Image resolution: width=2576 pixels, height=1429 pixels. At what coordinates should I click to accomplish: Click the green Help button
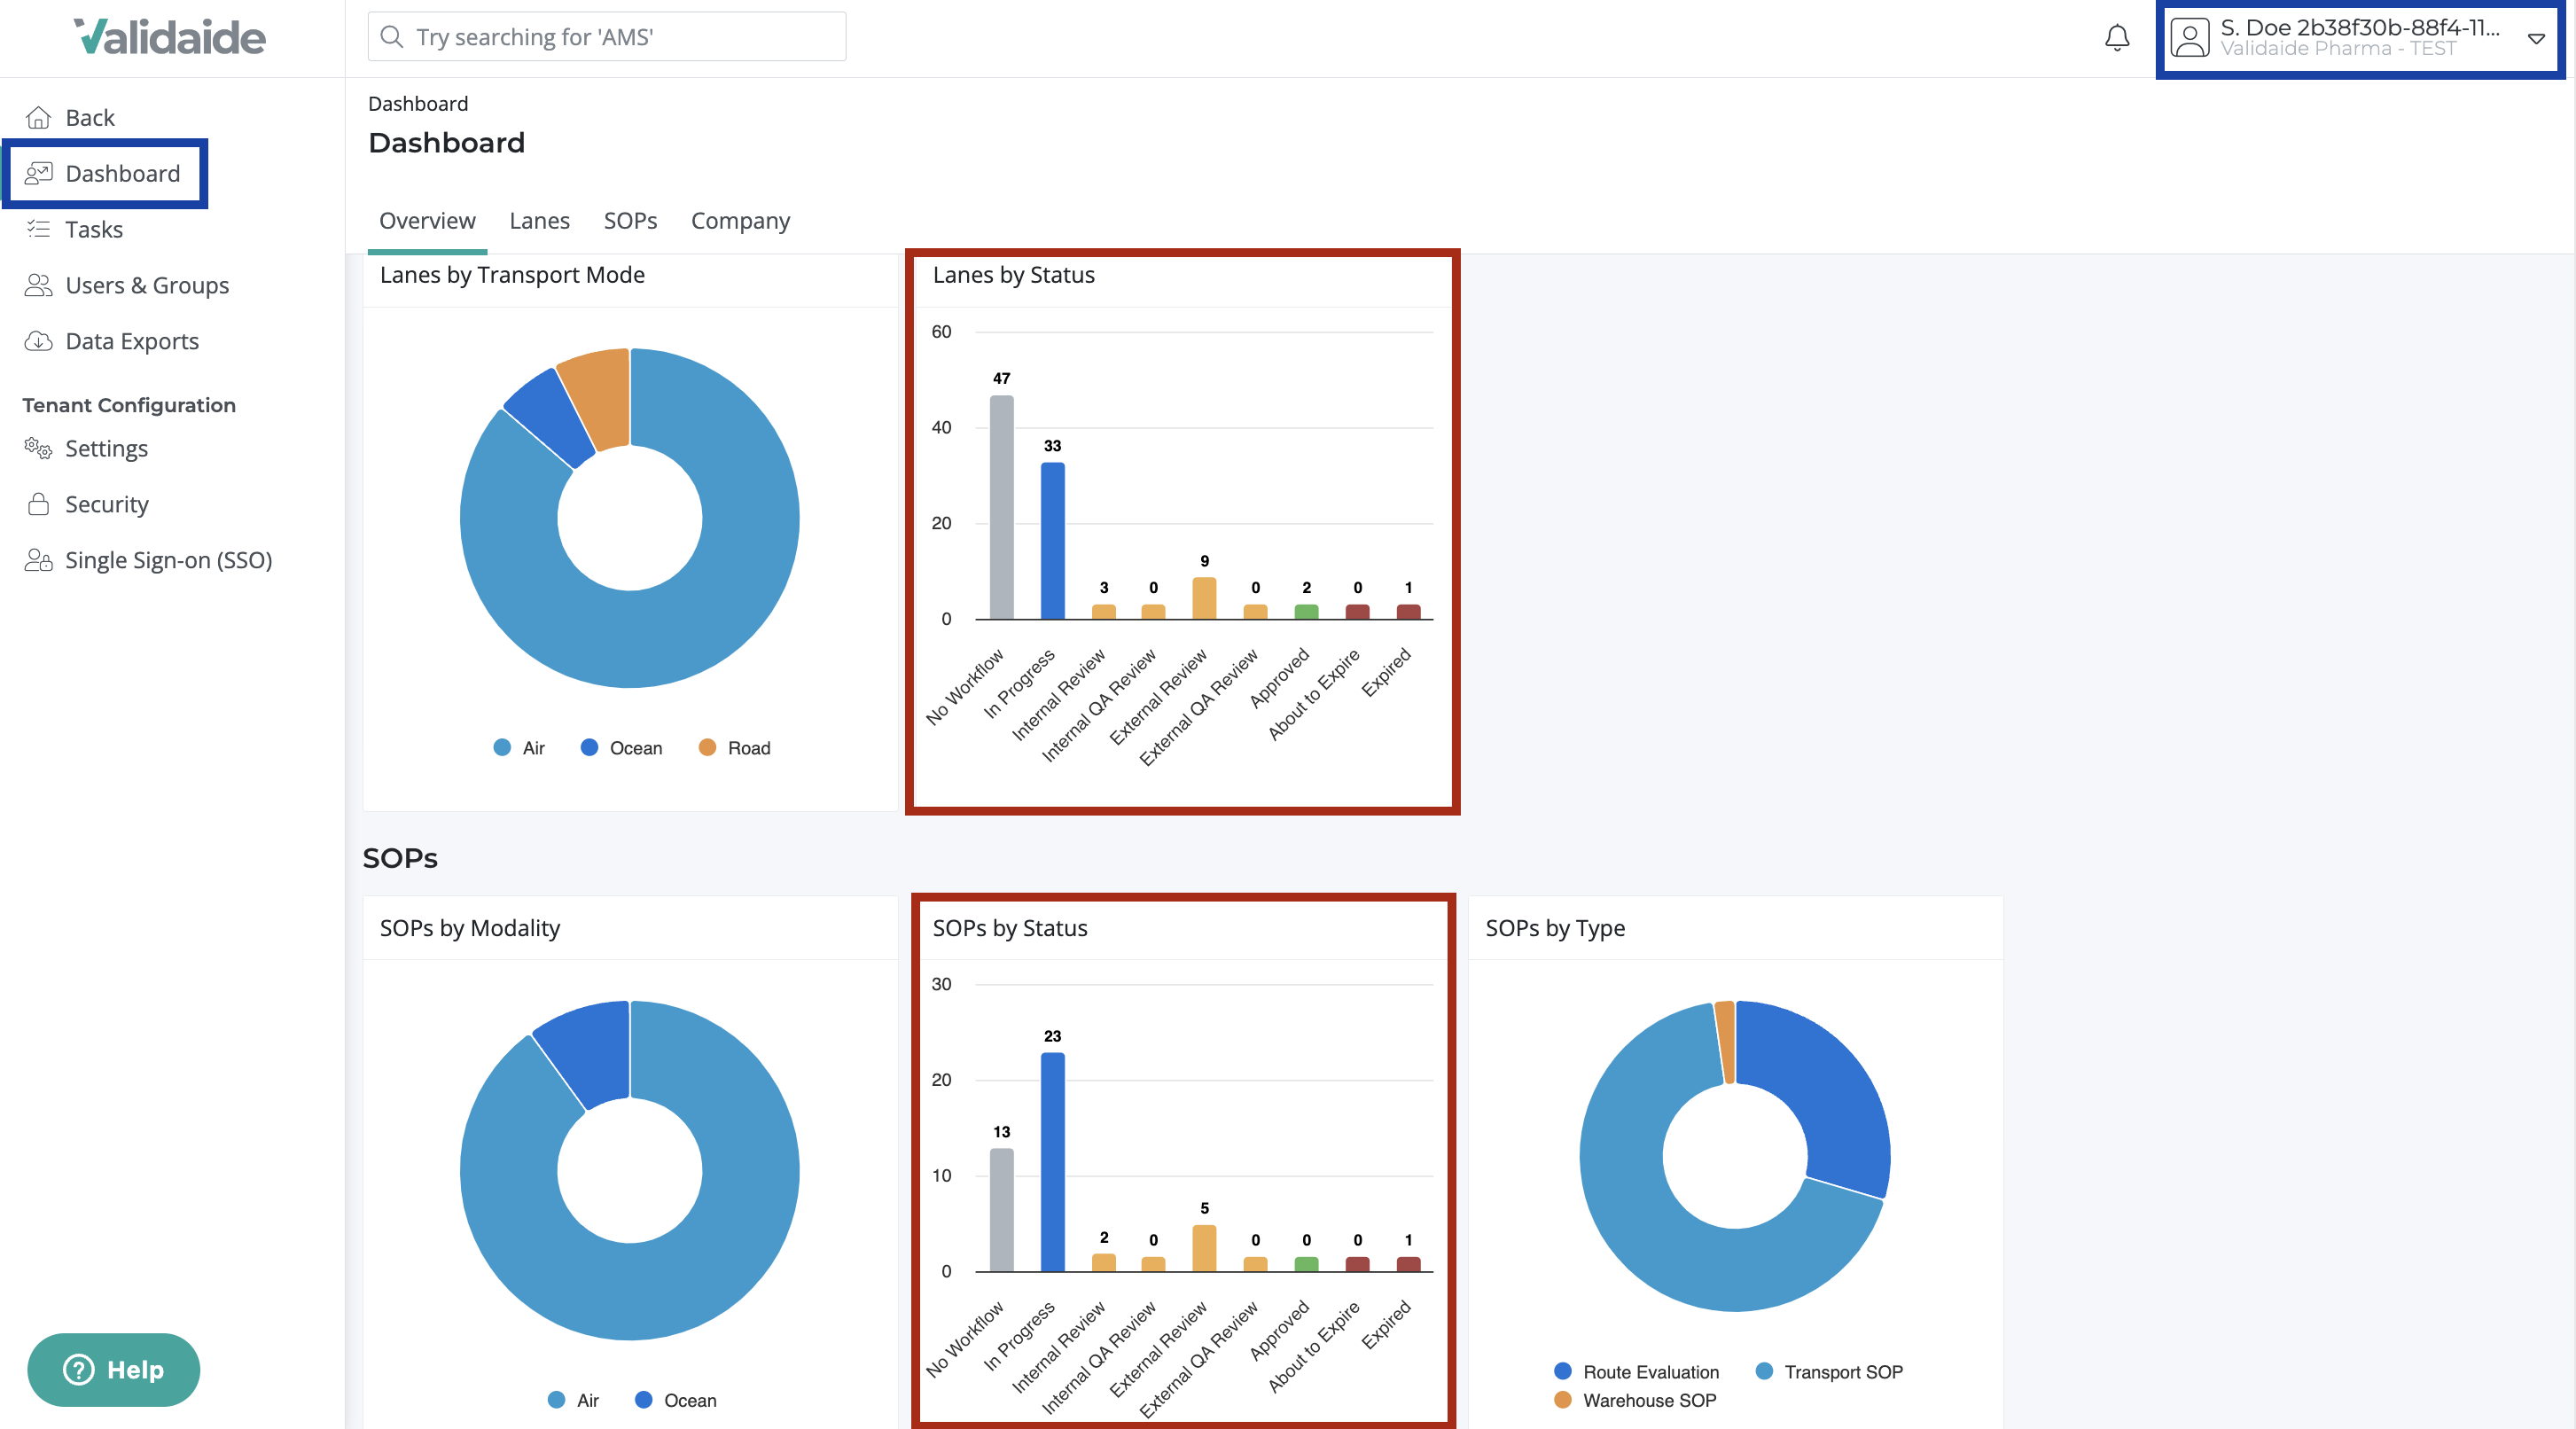coord(114,1369)
